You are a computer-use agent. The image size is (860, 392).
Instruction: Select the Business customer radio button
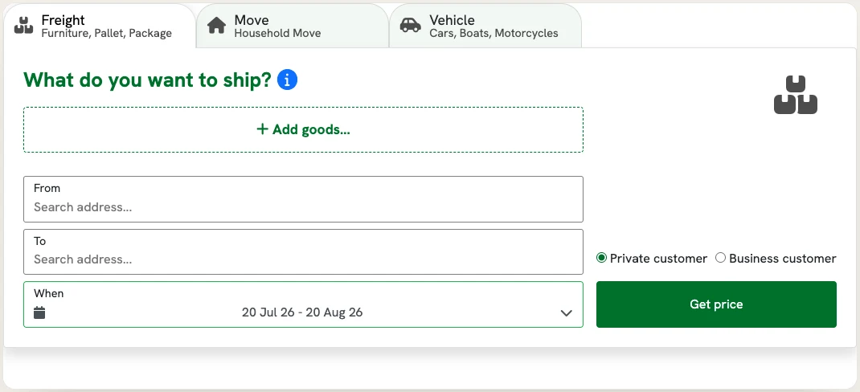[x=721, y=258]
